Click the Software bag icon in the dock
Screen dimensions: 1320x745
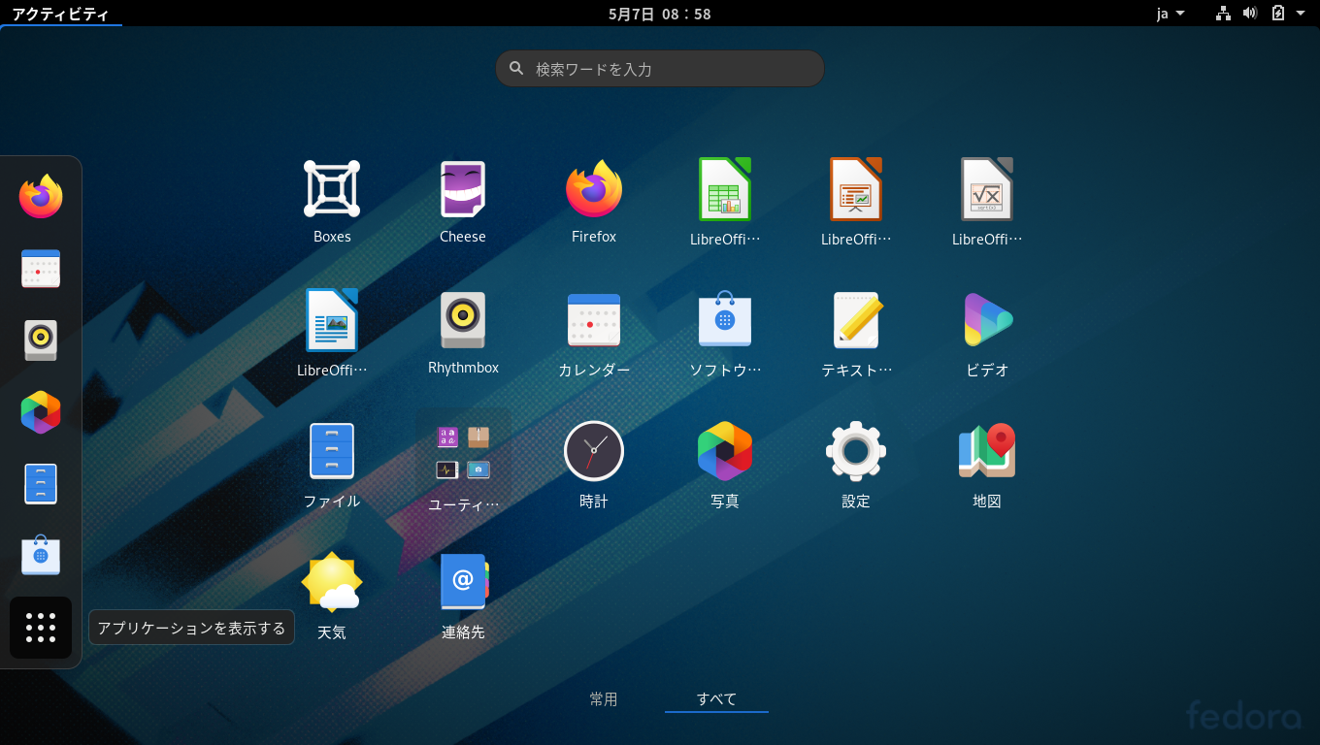point(41,556)
